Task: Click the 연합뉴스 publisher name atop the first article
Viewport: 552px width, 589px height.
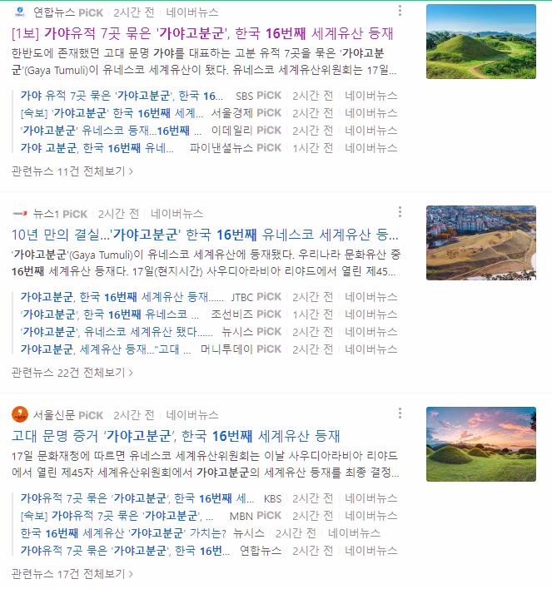Action: (x=54, y=12)
